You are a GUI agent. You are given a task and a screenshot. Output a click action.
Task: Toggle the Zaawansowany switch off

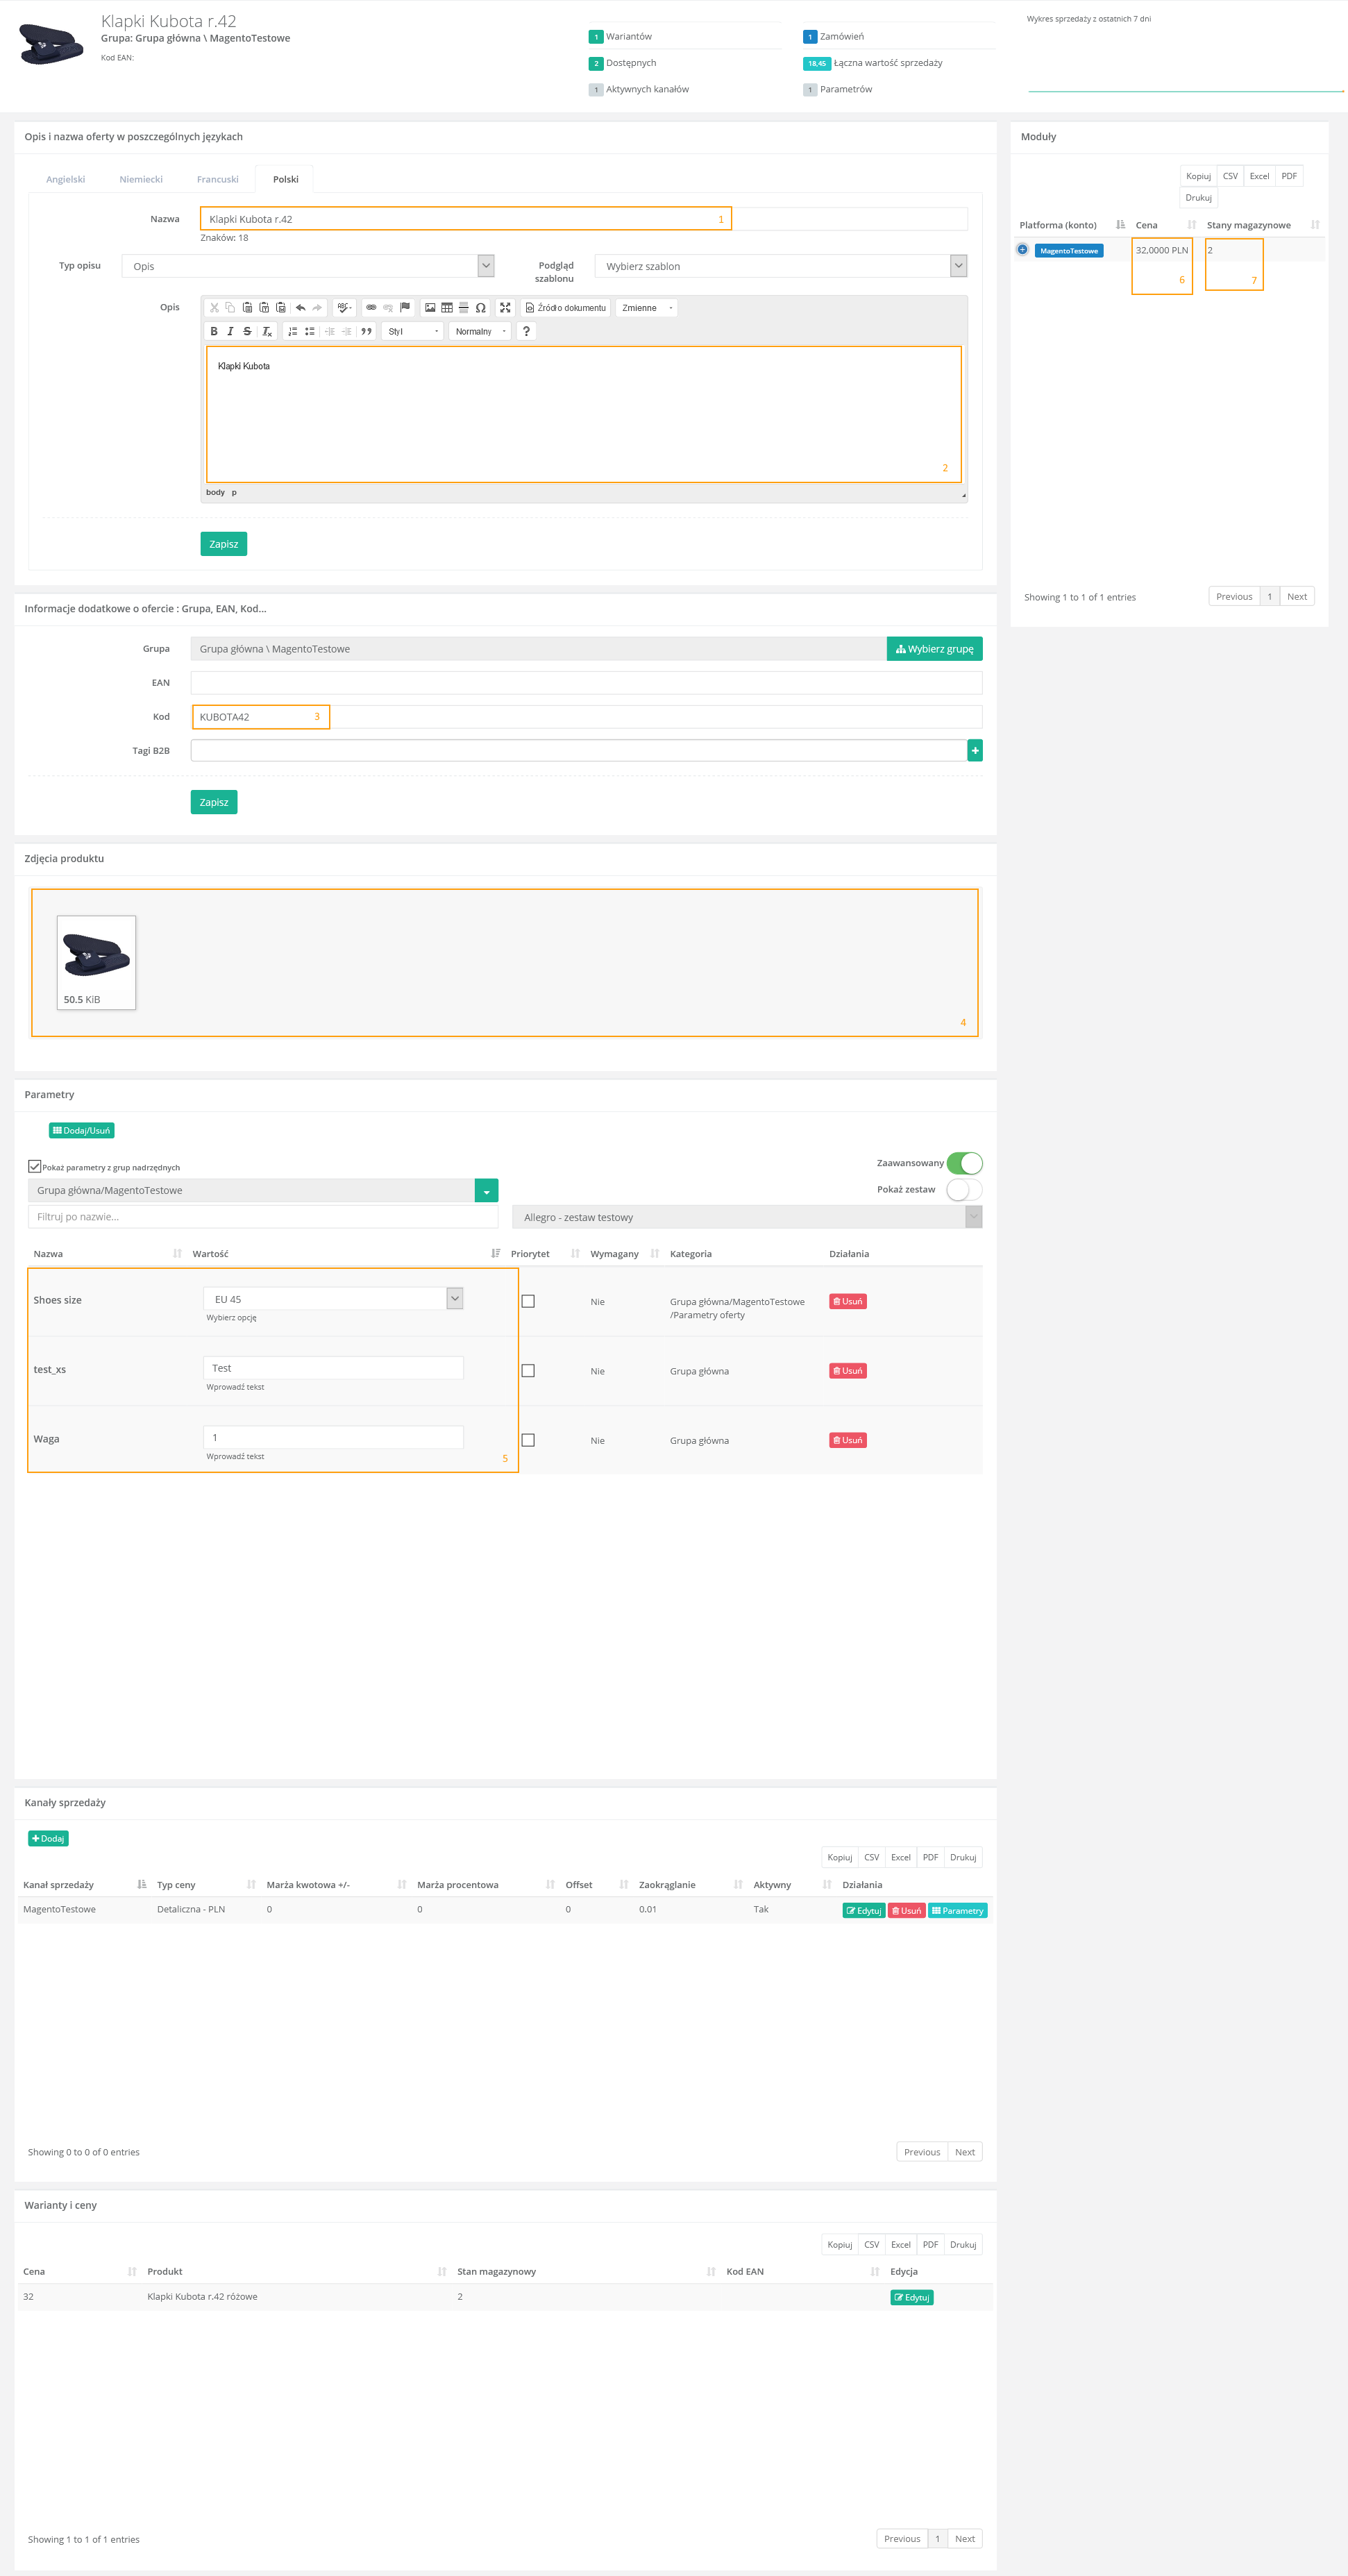(x=964, y=1163)
